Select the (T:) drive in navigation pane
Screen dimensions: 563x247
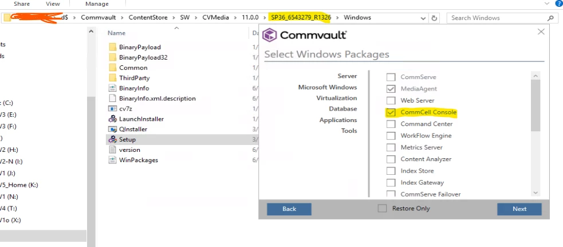click(x=9, y=208)
